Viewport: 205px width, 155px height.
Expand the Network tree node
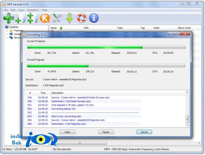click(7, 38)
